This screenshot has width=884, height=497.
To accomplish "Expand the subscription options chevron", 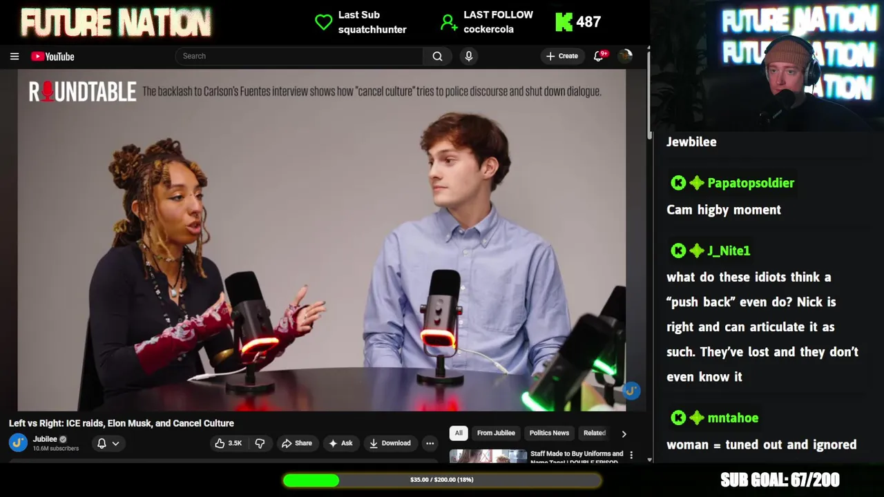I will (x=116, y=443).
